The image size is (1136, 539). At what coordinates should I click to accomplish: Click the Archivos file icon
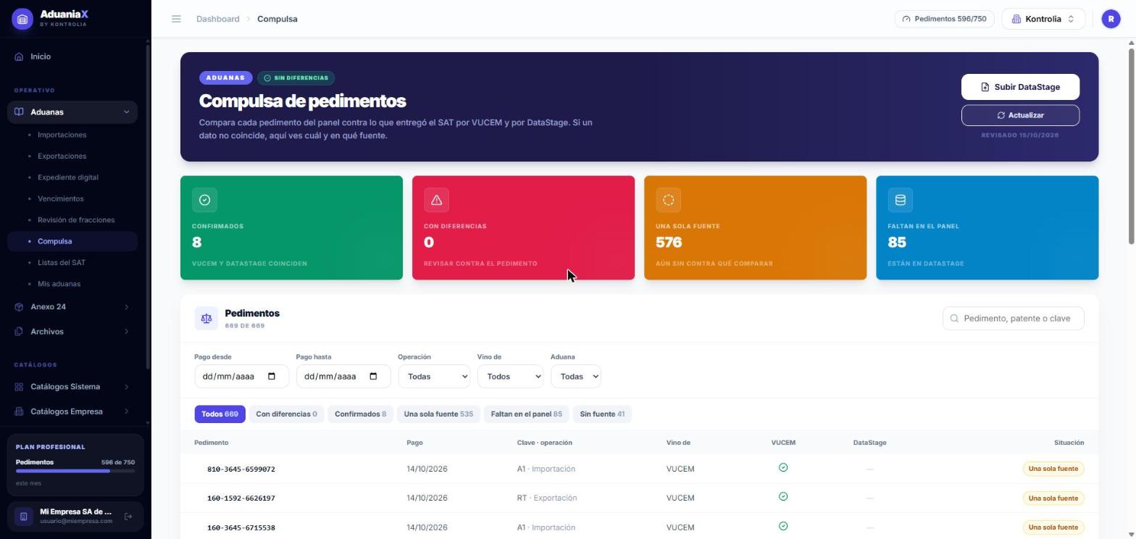click(x=19, y=332)
